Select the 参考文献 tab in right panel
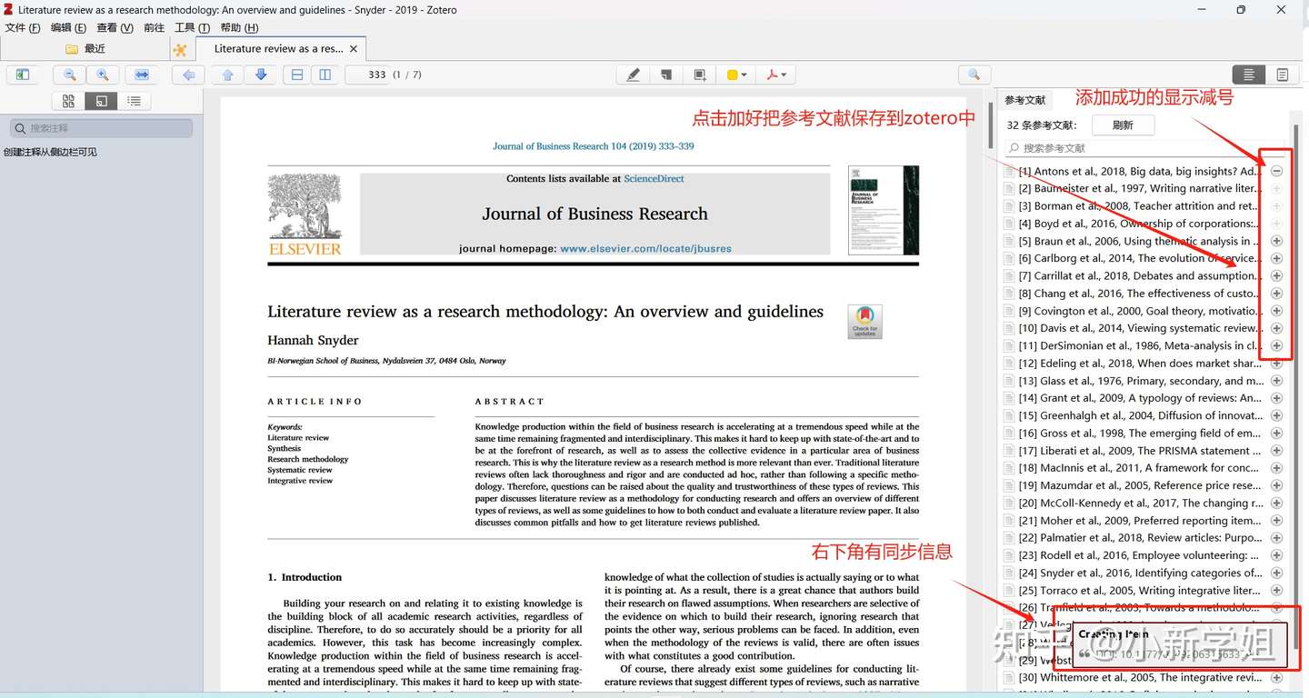This screenshot has width=1309, height=698. click(x=1025, y=100)
